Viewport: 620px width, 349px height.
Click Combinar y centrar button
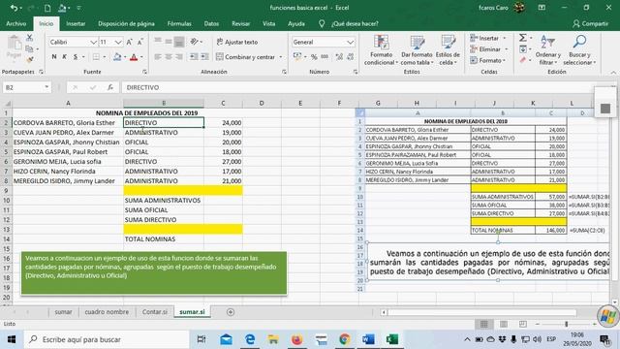click(245, 57)
